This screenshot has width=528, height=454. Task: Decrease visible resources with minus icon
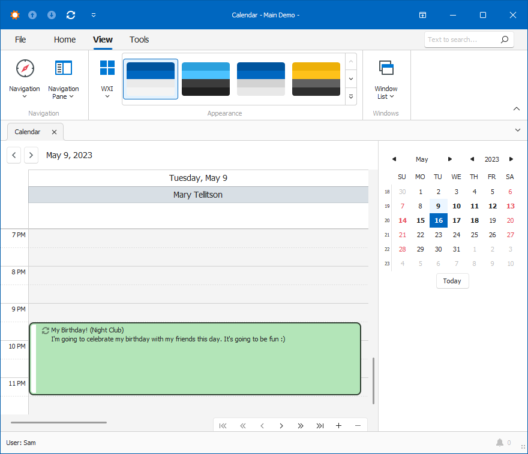(358, 426)
